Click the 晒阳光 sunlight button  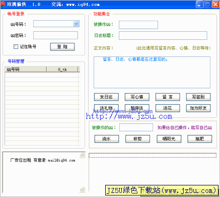pyautogui.click(x=169, y=139)
